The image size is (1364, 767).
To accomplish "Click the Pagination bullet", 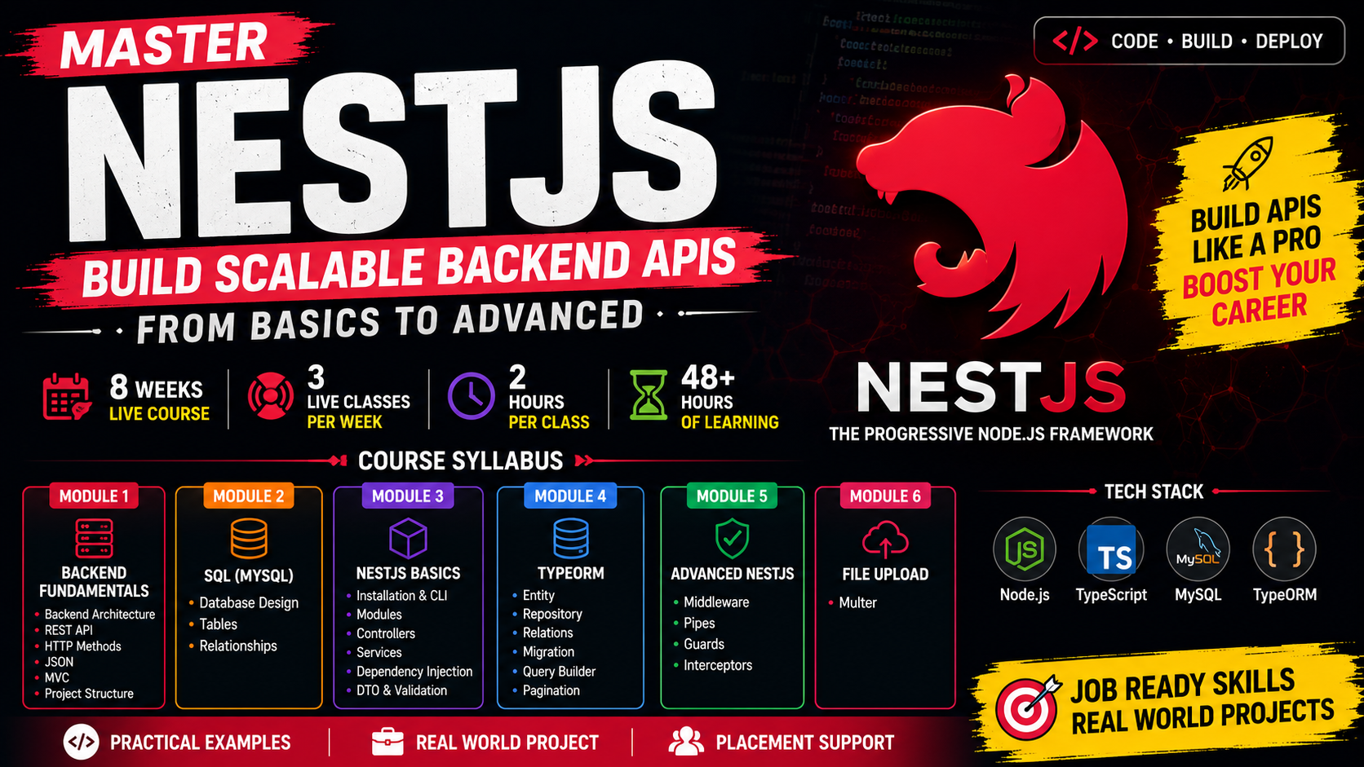I will pyautogui.click(x=551, y=690).
